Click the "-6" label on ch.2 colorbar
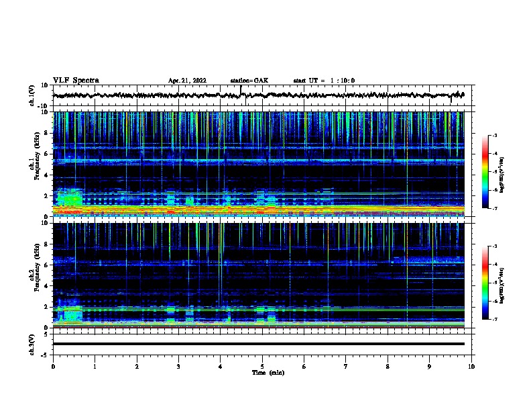Viewport: 531px width, 411px height. pos(494,301)
